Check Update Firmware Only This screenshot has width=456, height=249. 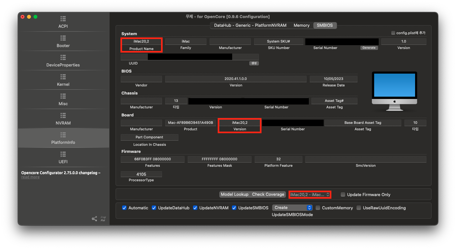coord(343,194)
